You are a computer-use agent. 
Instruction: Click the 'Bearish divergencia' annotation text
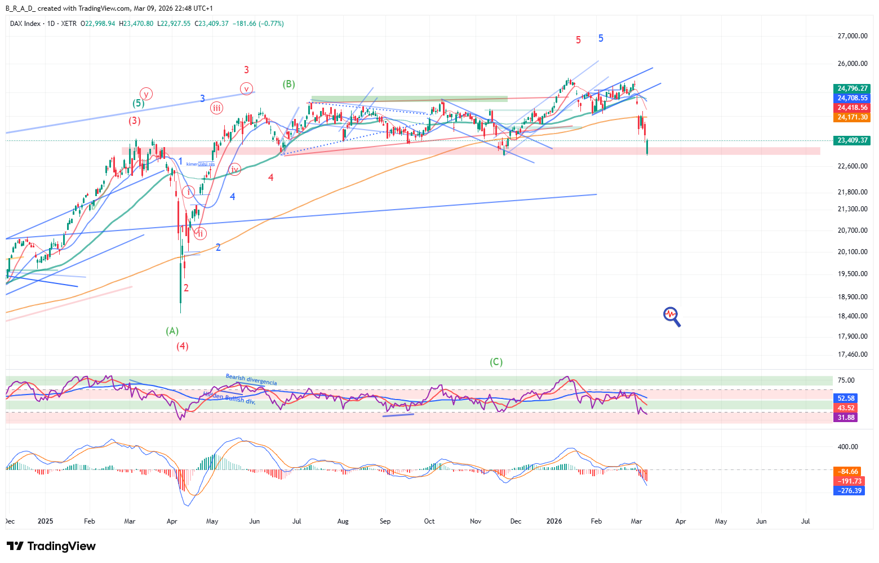(251, 379)
